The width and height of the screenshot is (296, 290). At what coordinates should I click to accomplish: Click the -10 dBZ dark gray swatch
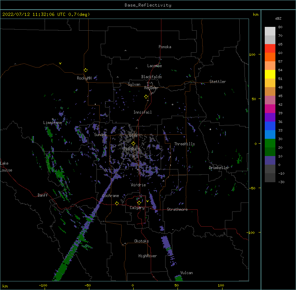pyautogui.click(x=270, y=177)
